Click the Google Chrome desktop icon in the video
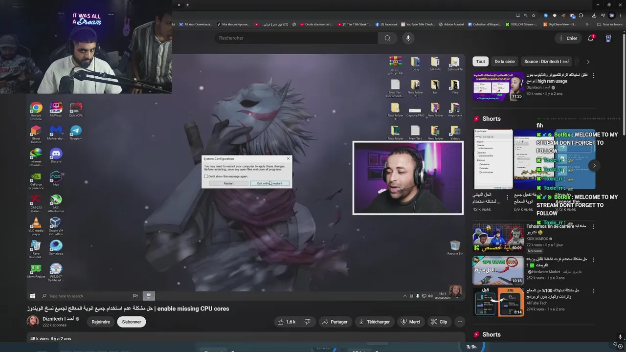Image resolution: width=626 pixels, height=352 pixels. coord(36,111)
